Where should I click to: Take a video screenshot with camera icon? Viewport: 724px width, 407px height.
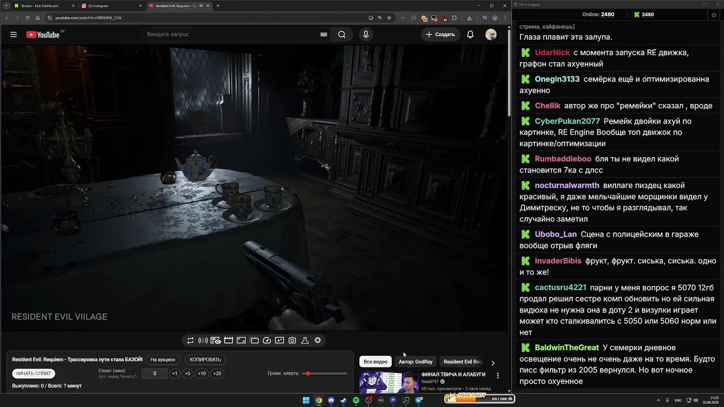coord(292,340)
